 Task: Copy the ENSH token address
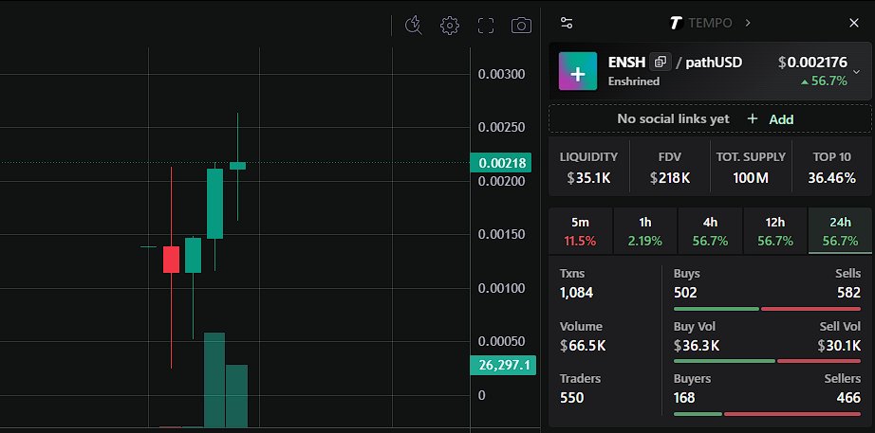tap(661, 62)
